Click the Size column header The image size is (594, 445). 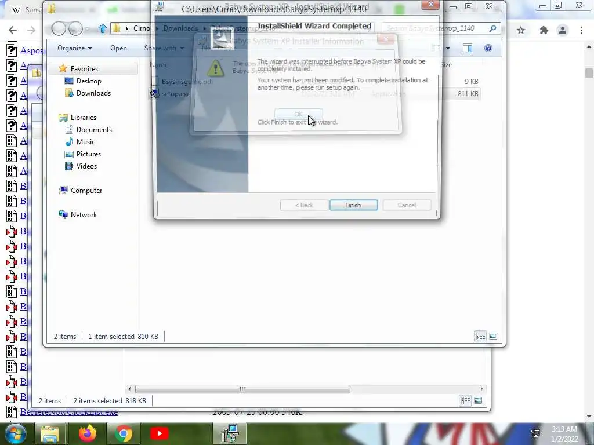[x=446, y=65]
